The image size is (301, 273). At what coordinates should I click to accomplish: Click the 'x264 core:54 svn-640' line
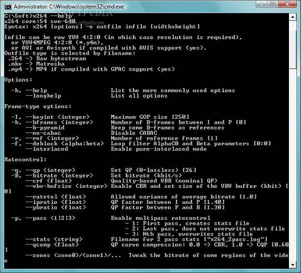(x=40, y=21)
